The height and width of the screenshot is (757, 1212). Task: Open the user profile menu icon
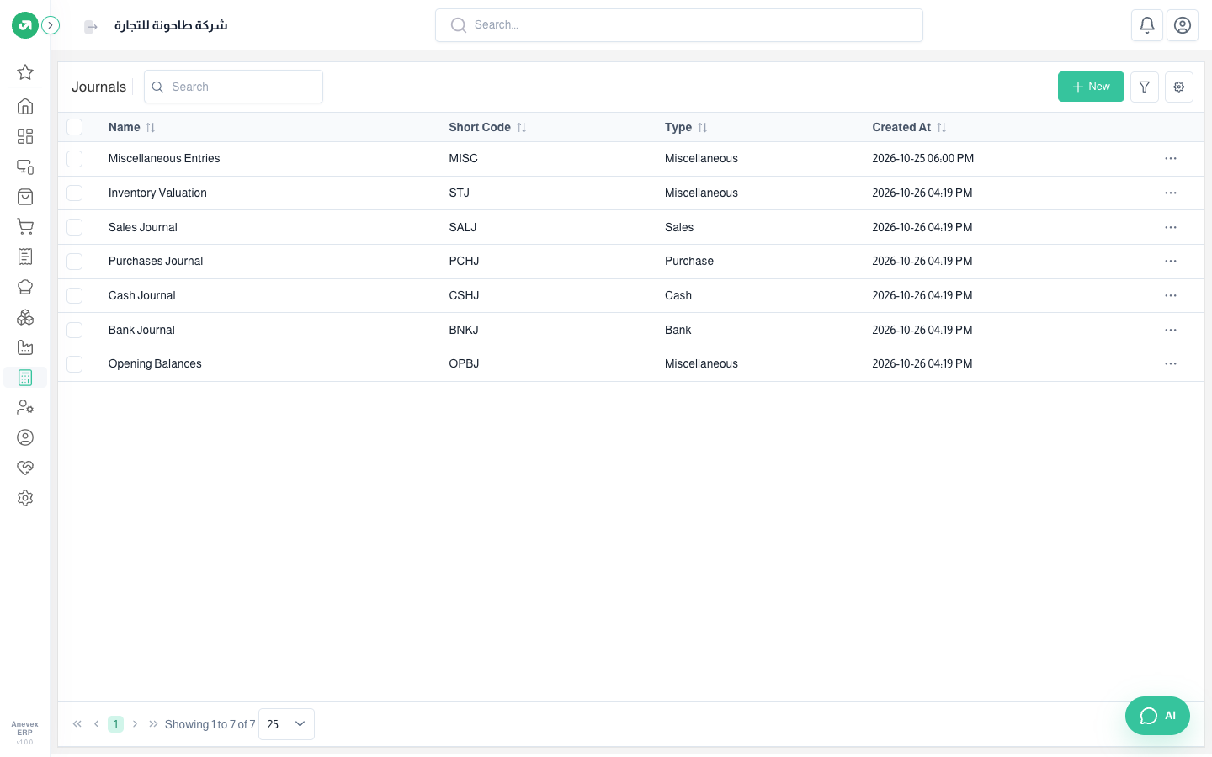click(x=1183, y=25)
